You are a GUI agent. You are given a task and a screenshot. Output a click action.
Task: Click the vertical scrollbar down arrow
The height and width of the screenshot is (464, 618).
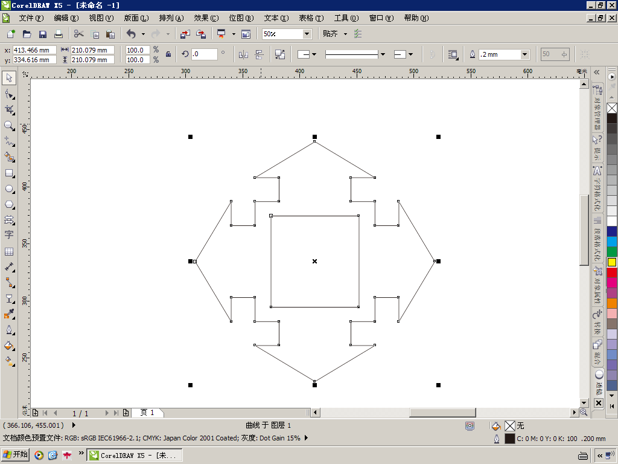pyautogui.click(x=584, y=402)
